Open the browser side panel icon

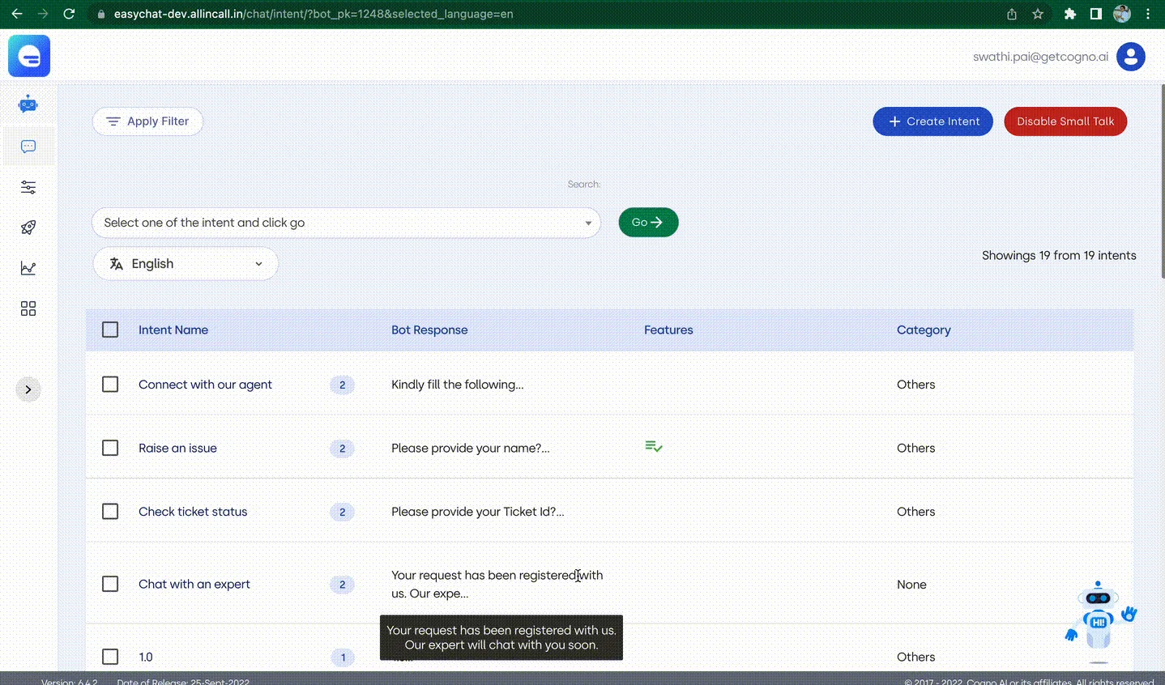1096,14
